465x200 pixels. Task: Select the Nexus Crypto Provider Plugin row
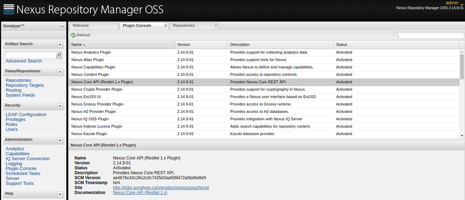[264, 89]
